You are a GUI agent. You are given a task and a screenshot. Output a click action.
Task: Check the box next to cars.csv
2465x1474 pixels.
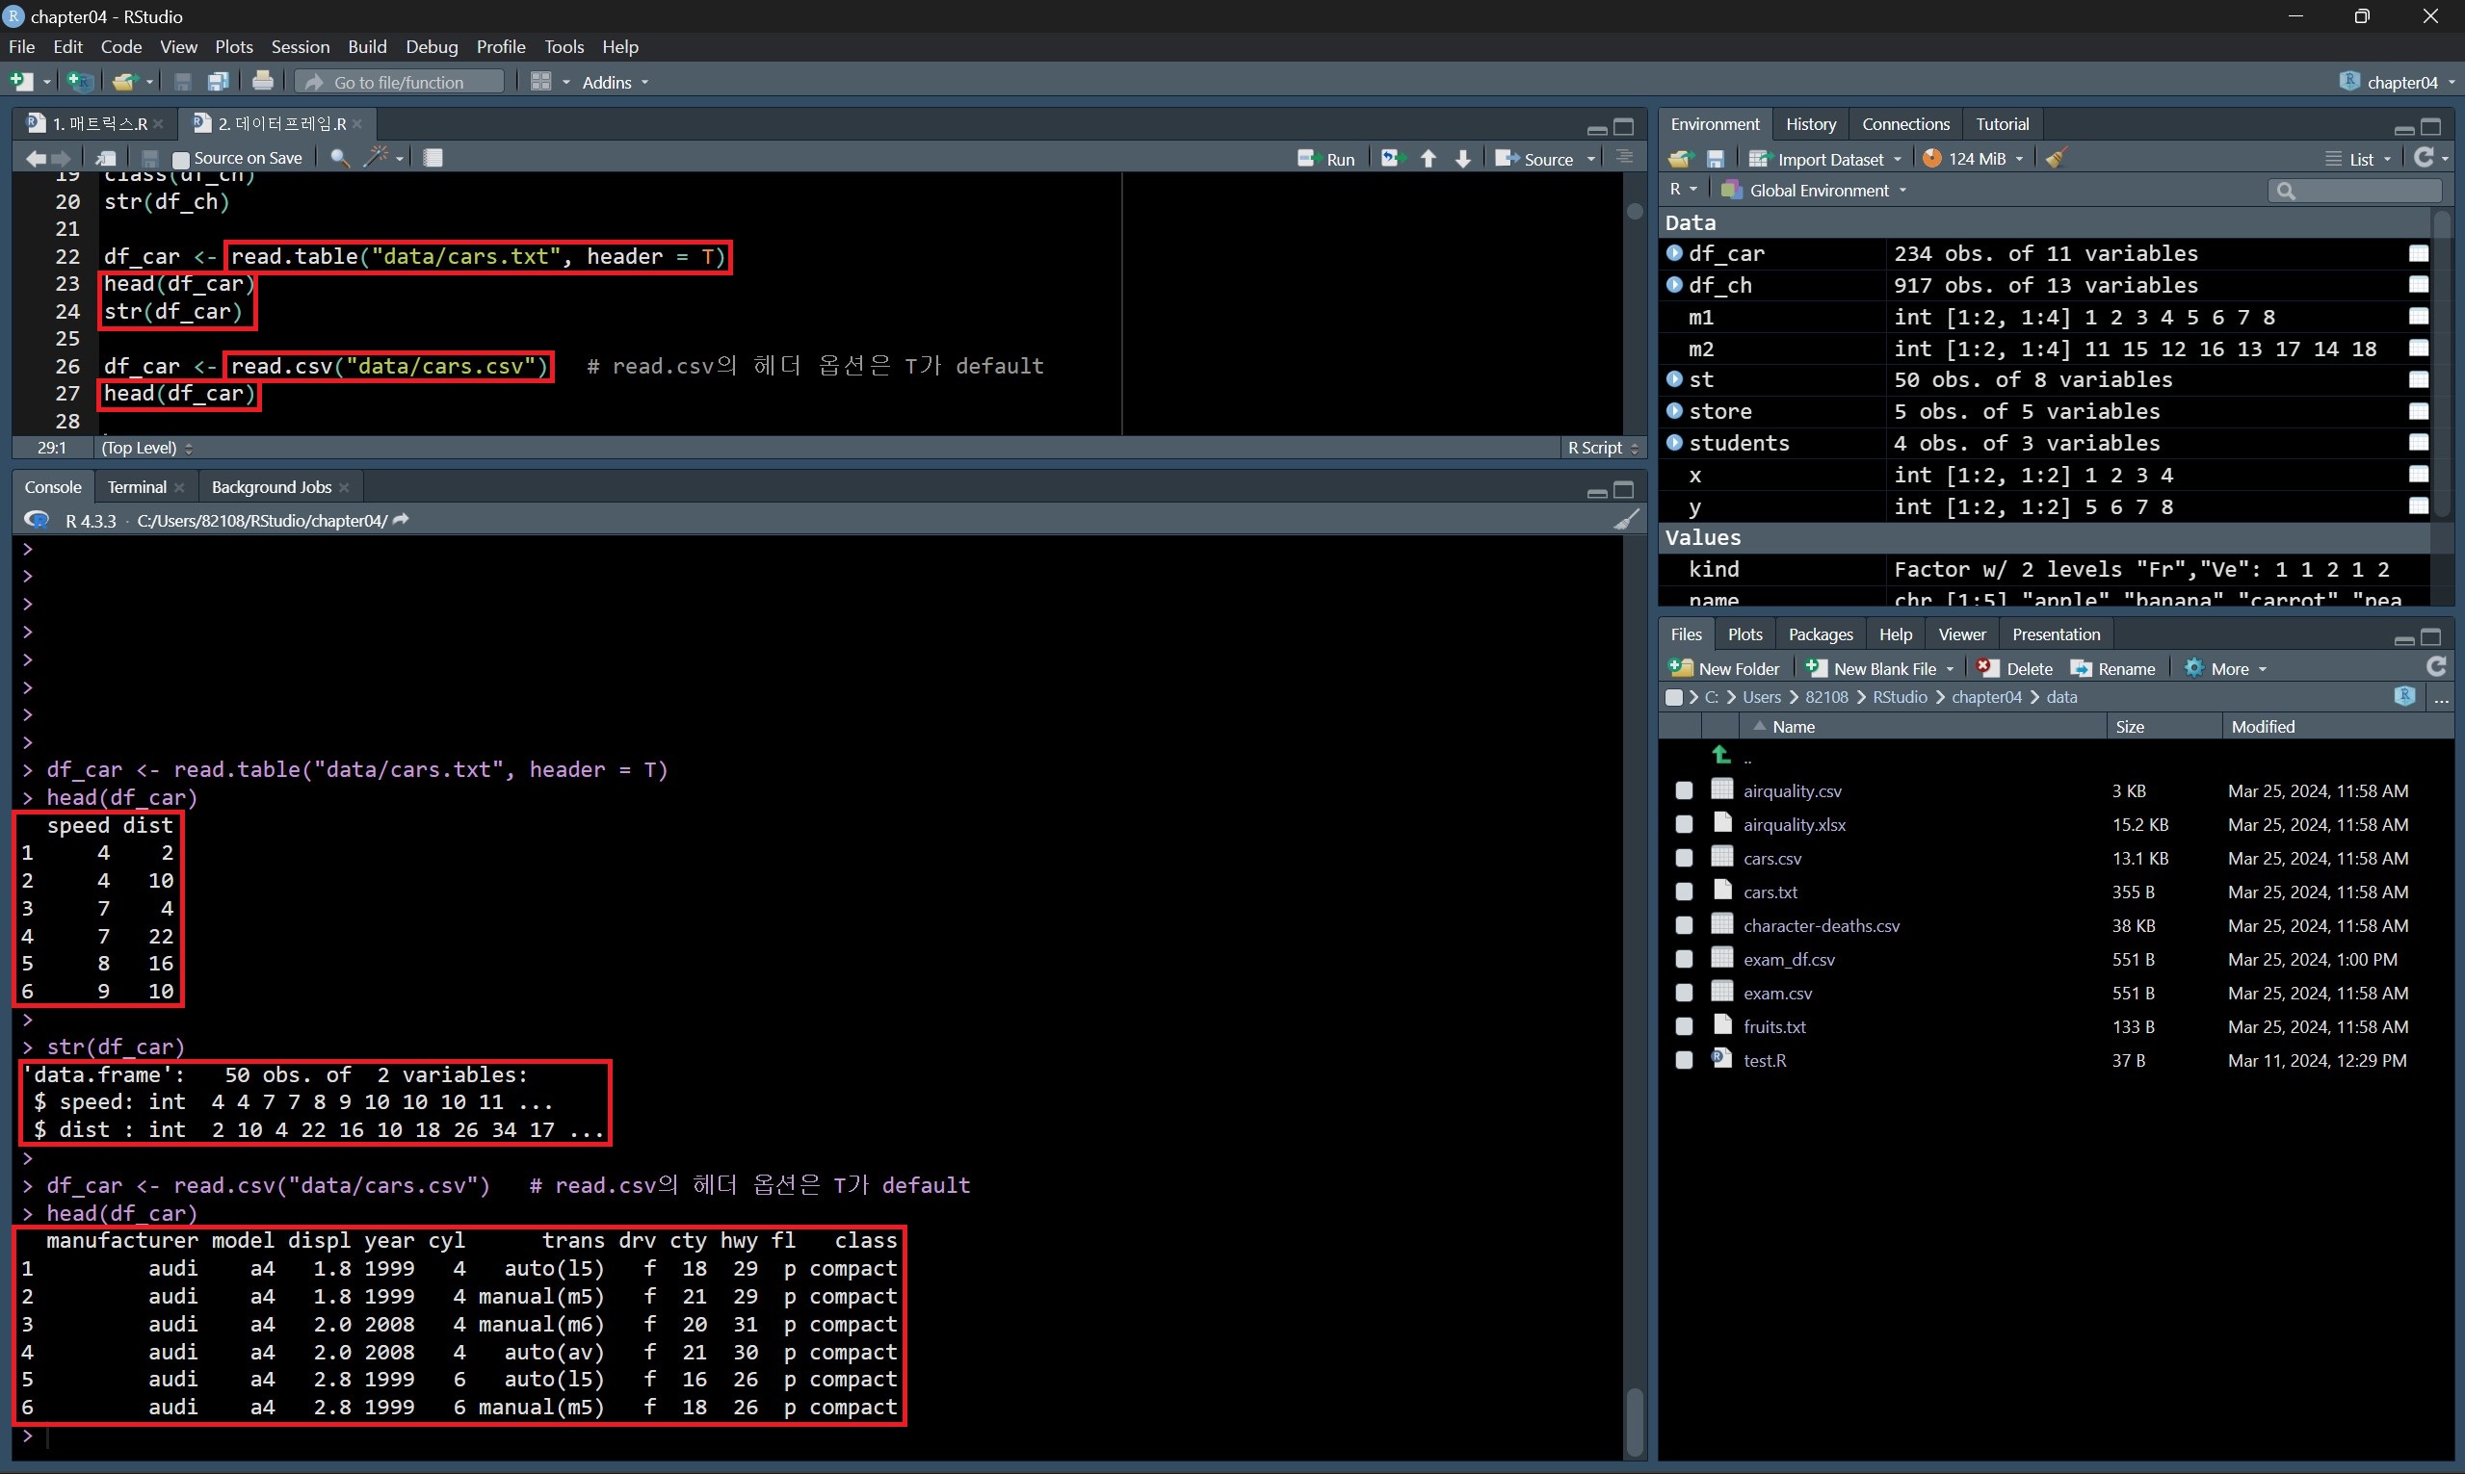[x=1683, y=858]
